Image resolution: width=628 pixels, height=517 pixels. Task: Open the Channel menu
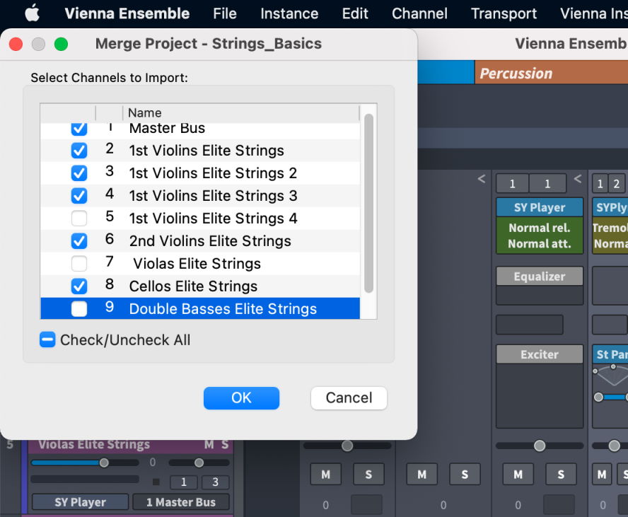tap(419, 13)
